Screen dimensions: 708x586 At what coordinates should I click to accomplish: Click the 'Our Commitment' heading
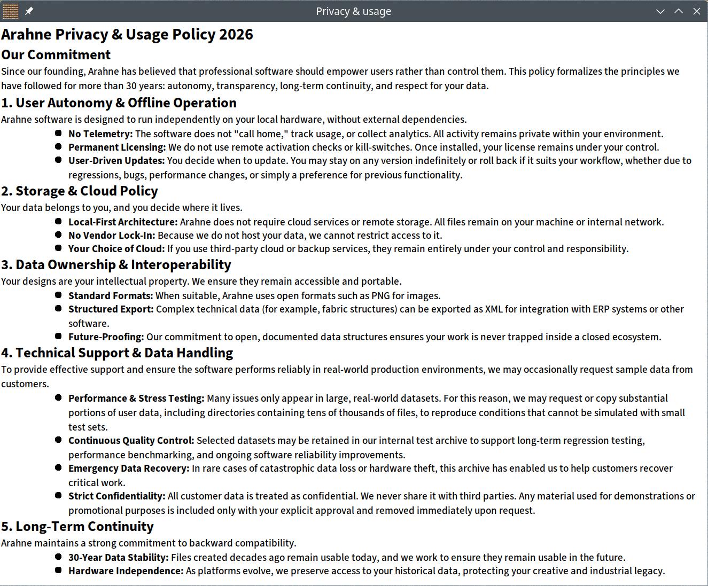(56, 55)
